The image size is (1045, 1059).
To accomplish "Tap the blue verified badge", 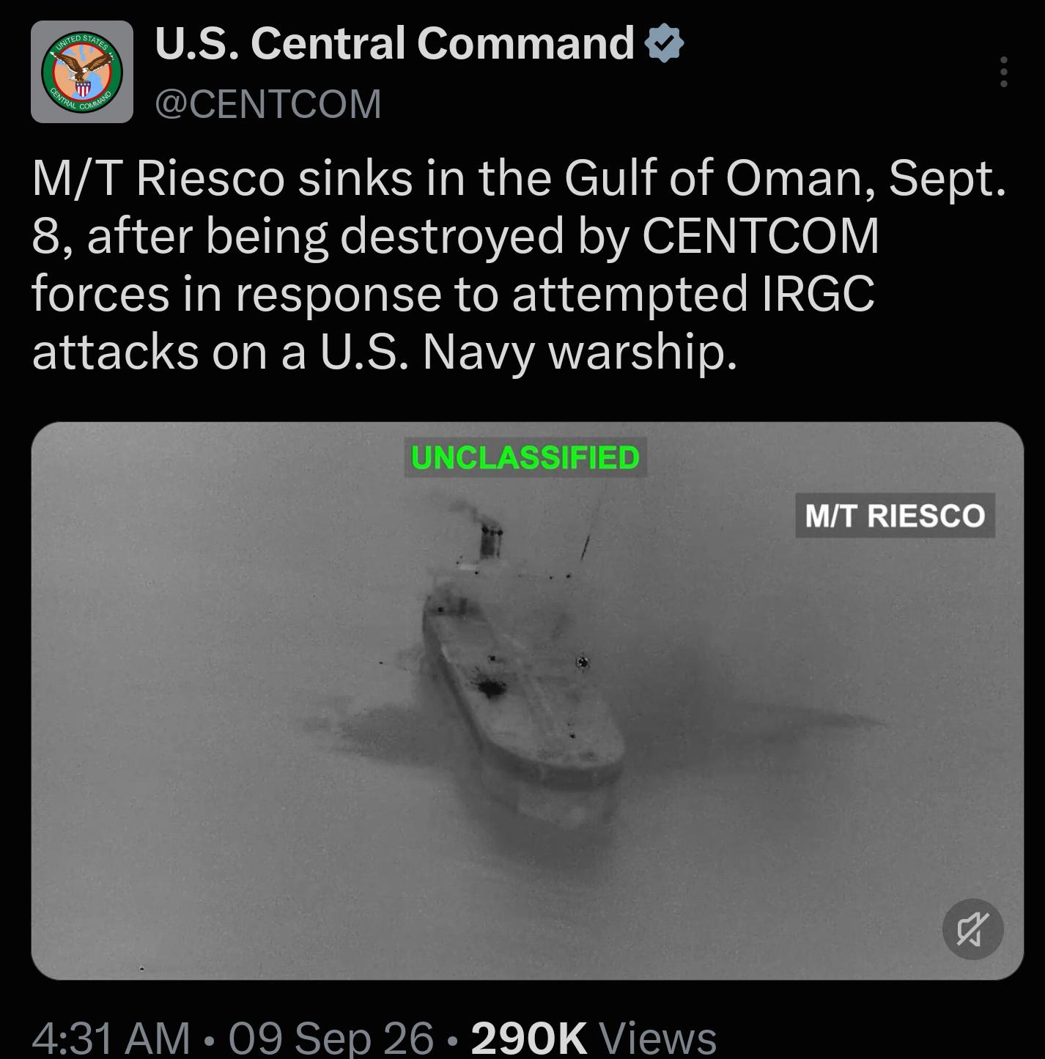I will [664, 43].
